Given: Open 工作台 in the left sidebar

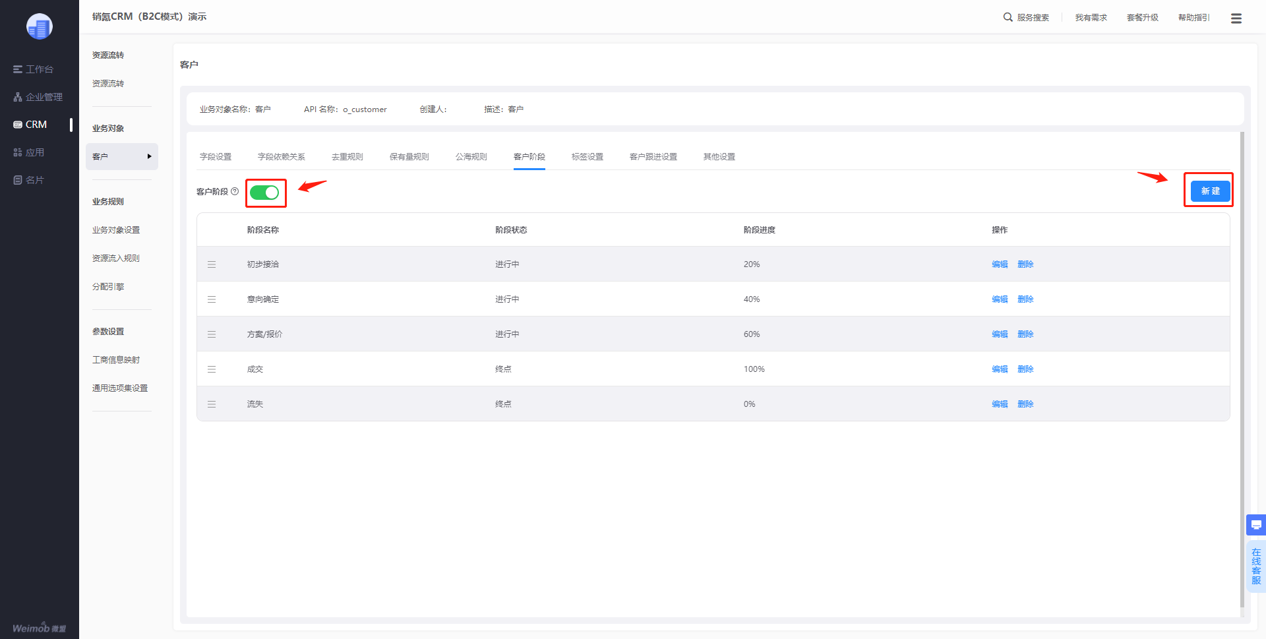Looking at the screenshot, I should pos(33,69).
